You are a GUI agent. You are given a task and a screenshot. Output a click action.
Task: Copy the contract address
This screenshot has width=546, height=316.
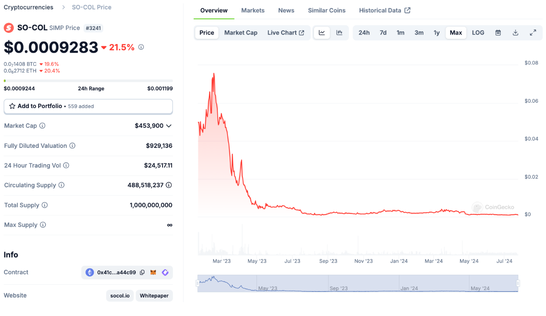click(142, 272)
